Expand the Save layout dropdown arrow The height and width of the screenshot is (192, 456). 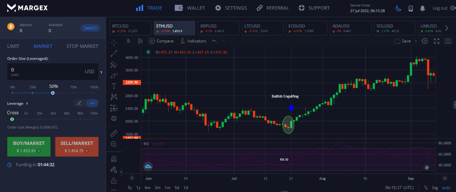click(x=416, y=41)
